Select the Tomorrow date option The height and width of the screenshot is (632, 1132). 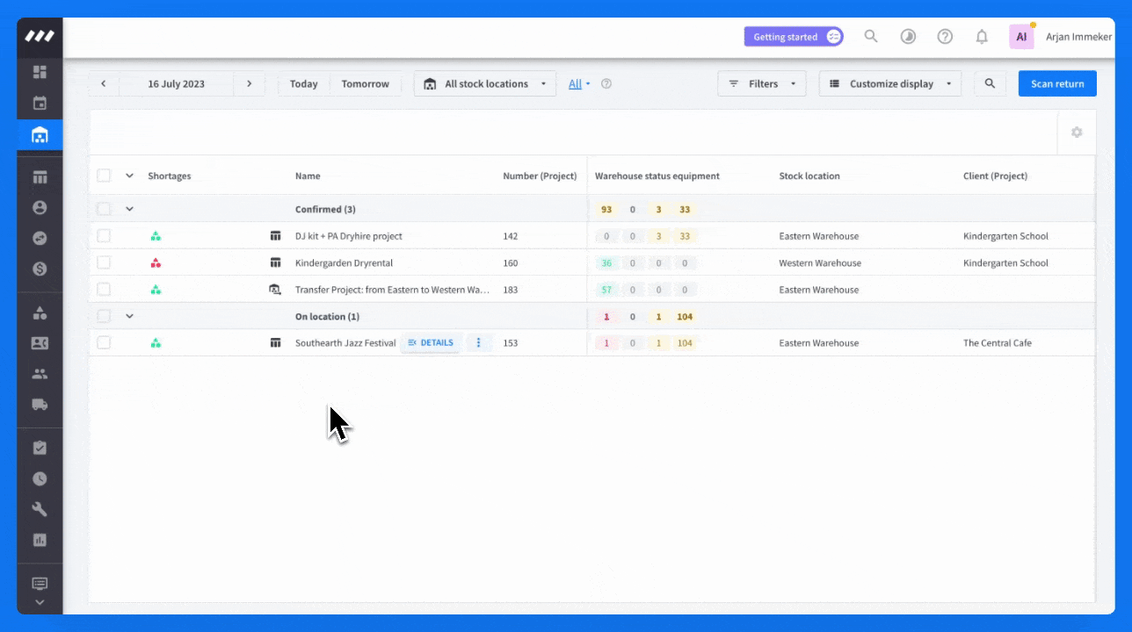(365, 84)
